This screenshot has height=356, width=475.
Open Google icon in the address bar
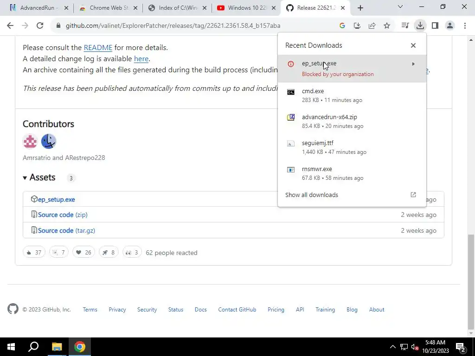[x=342, y=26]
